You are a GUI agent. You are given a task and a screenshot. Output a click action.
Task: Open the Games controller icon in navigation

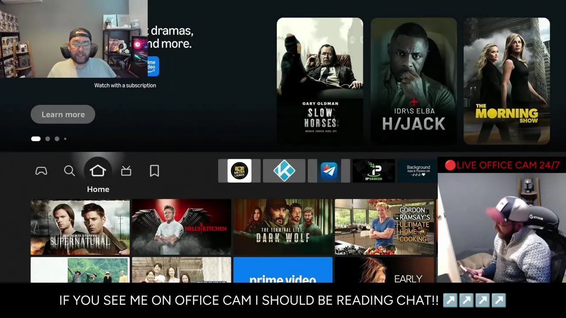pos(41,171)
